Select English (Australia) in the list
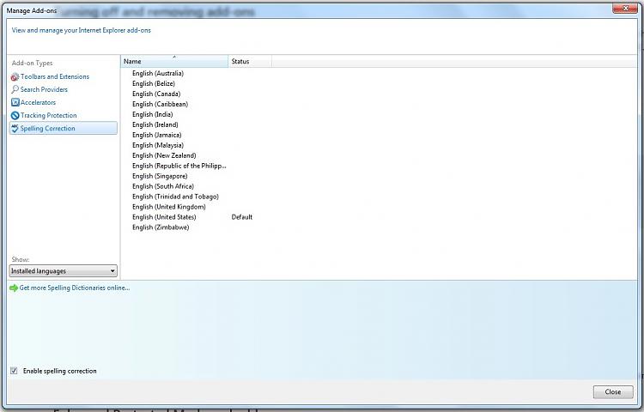644x412 pixels. [x=158, y=74]
